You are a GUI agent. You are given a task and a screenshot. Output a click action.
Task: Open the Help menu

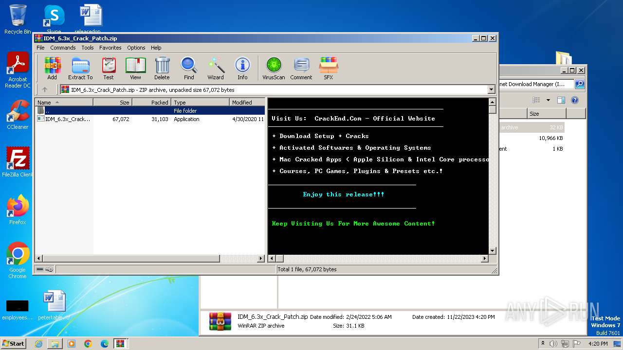coord(156,48)
